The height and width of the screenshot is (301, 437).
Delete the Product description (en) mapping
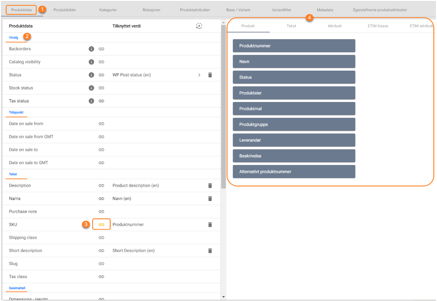pos(210,185)
